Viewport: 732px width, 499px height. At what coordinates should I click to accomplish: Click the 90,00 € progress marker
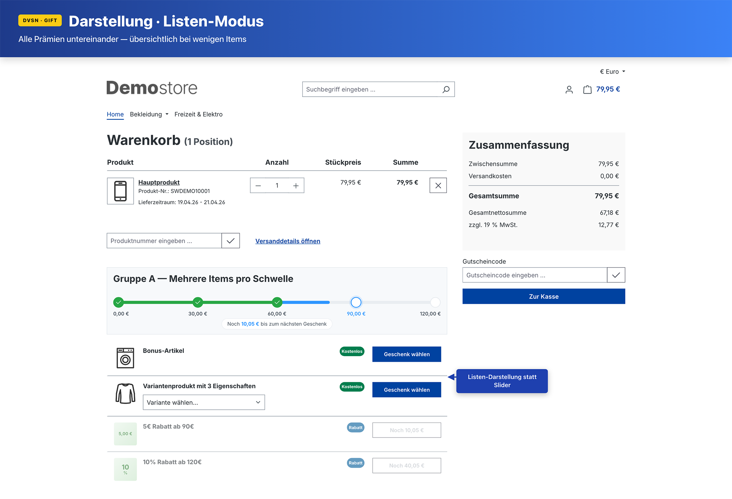click(x=356, y=302)
